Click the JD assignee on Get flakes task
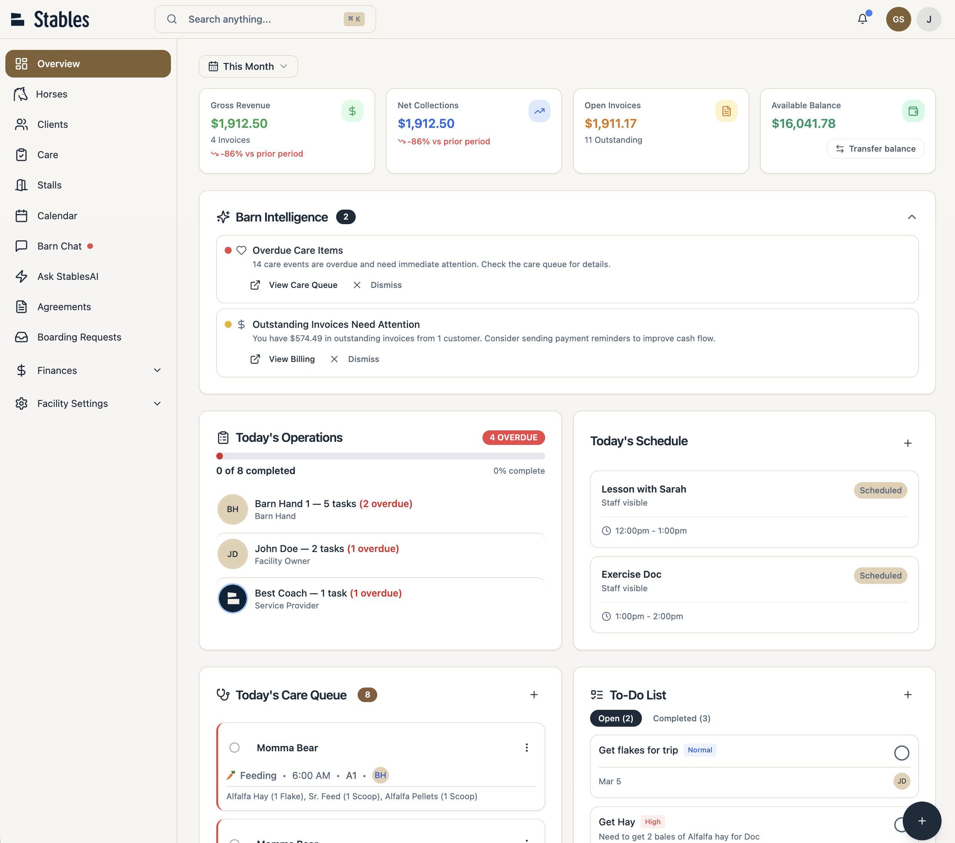 click(x=901, y=781)
